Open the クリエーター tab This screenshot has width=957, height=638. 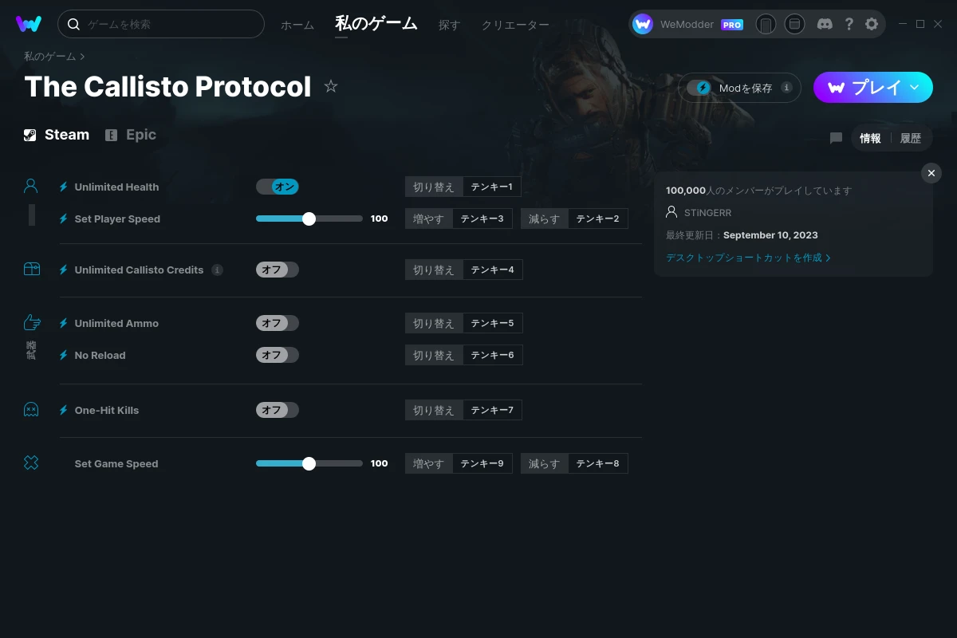(x=515, y=25)
